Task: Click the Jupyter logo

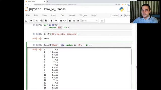Action: tap(33, 9)
